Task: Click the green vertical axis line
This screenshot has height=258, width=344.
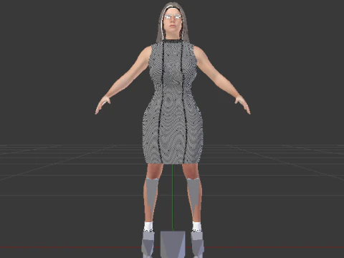Action: pyautogui.click(x=173, y=198)
